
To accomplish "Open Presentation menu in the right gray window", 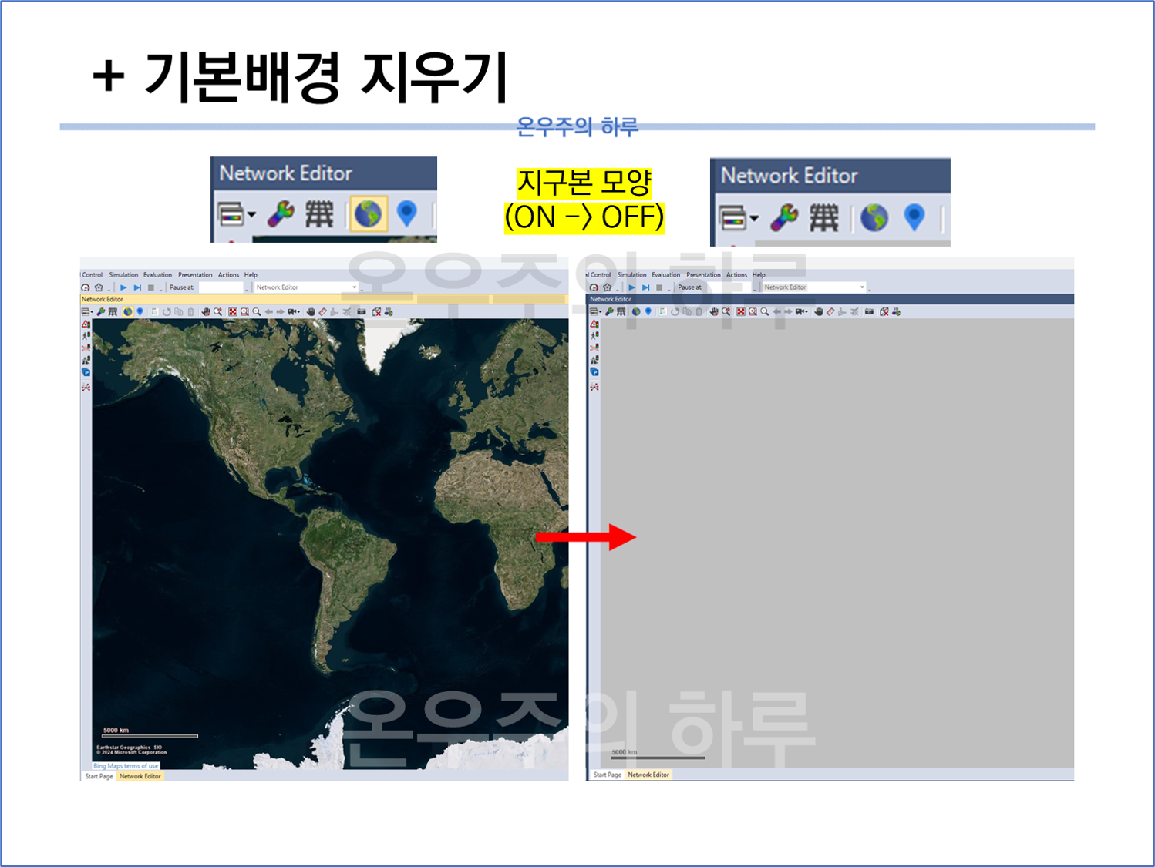I will pos(703,275).
